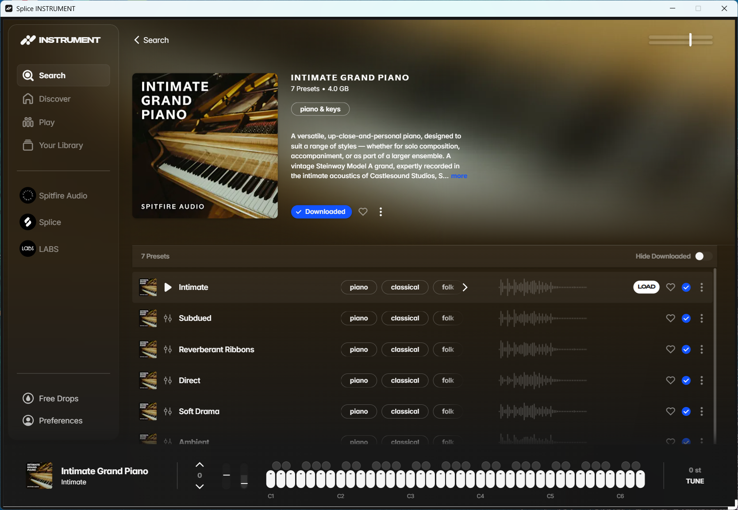Go back using the Search chevron

[137, 40]
